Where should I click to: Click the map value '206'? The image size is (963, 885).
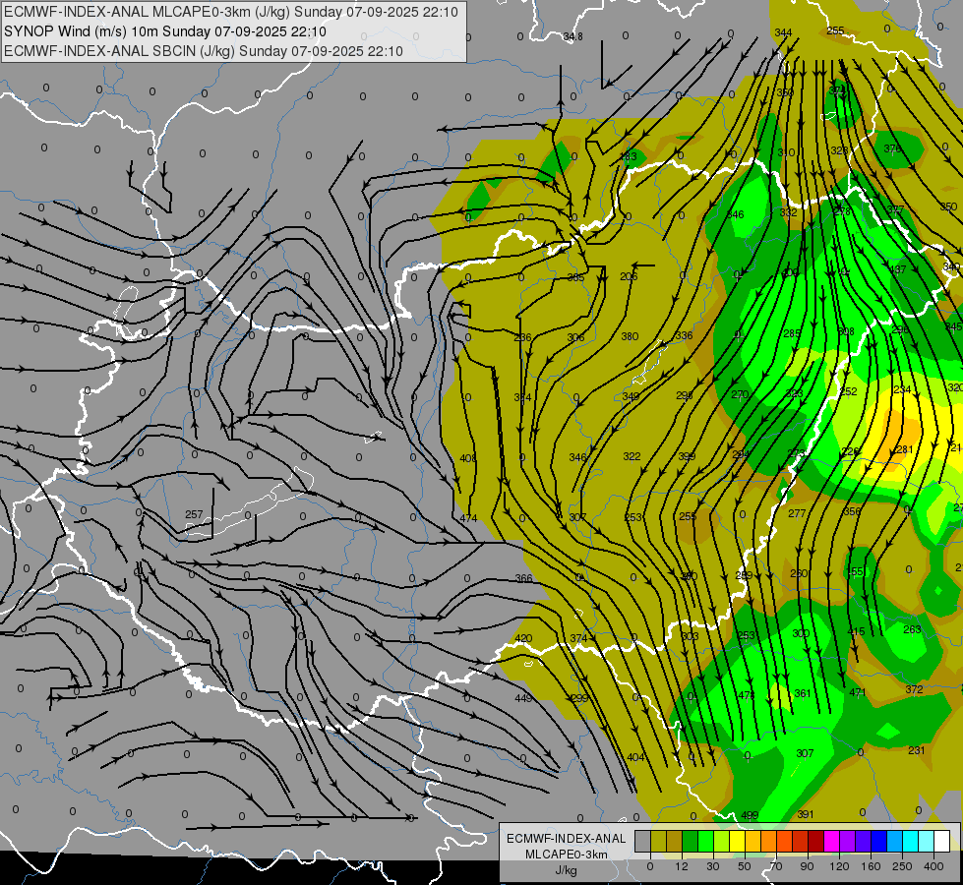[629, 276]
